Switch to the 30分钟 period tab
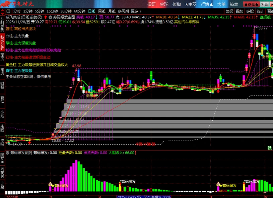Image resolution: width=273 pixels, height=198 pixels. click(66, 11)
